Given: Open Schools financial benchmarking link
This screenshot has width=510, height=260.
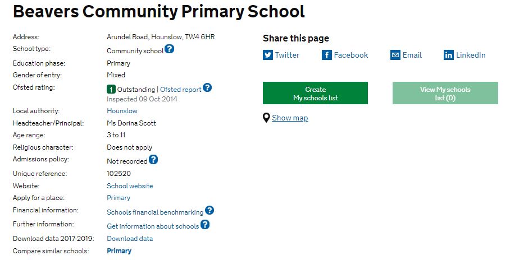Looking at the screenshot, I should 155,212.
